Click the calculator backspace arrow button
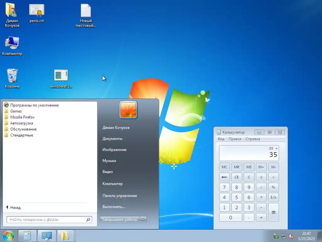The width and height of the screenshot is (322, 242). coord(224,177)
